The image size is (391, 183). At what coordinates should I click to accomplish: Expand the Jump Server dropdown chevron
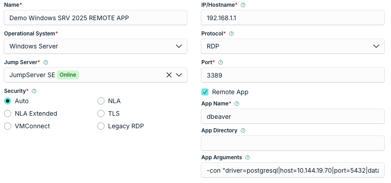[x=179, y=75]
